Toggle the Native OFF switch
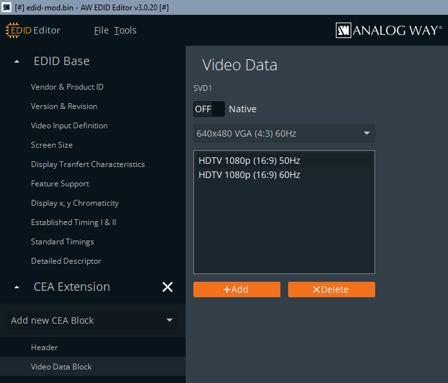 [x=209, y=109]
